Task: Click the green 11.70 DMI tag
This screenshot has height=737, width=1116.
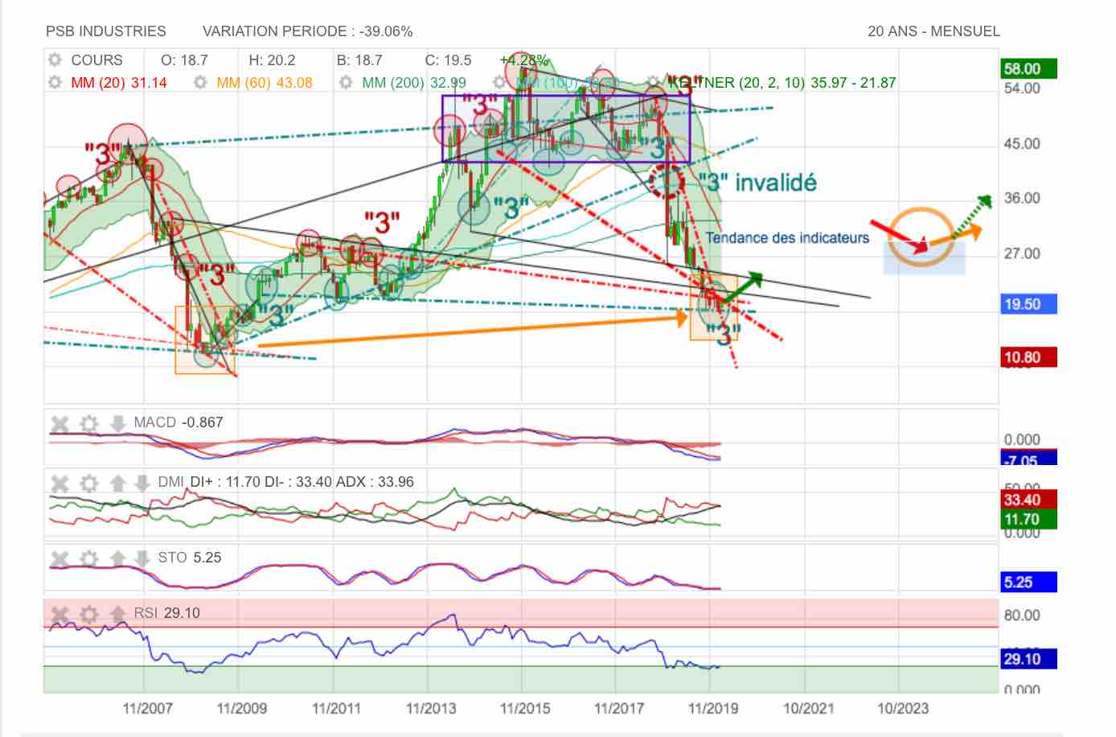Action: point(1028,519)
